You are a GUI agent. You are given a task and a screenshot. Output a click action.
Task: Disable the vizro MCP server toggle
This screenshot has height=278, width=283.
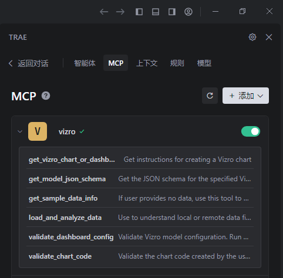pyautogui.click(x=251, y=131)
